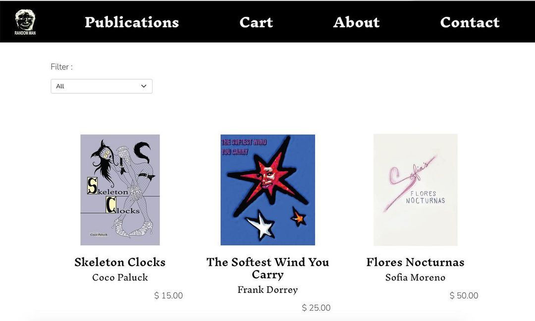535x321 pixels.
Task: Click the Flores Nocturnas title link
Action: pyautogui.click(x=415, y=262)
